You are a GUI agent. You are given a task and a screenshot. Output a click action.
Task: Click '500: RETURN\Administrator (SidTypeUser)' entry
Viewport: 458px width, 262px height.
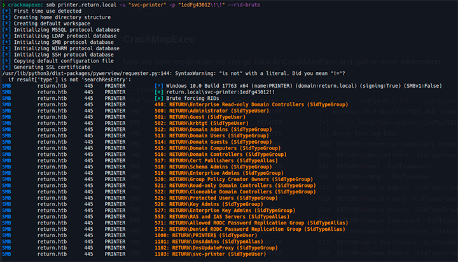[x=212, y=111]
